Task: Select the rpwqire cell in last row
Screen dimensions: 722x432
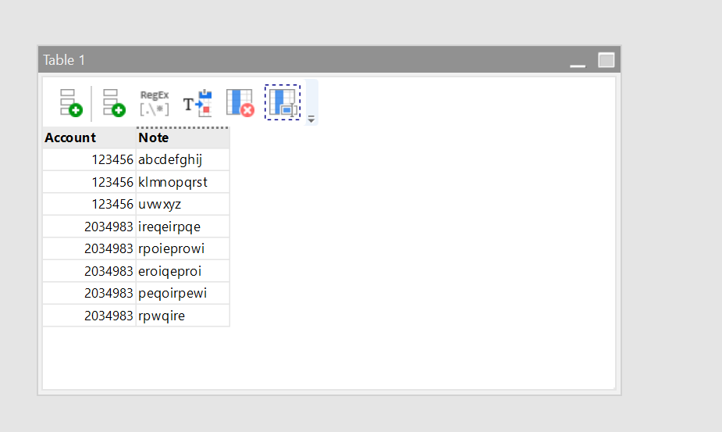Action: (183, 316)
